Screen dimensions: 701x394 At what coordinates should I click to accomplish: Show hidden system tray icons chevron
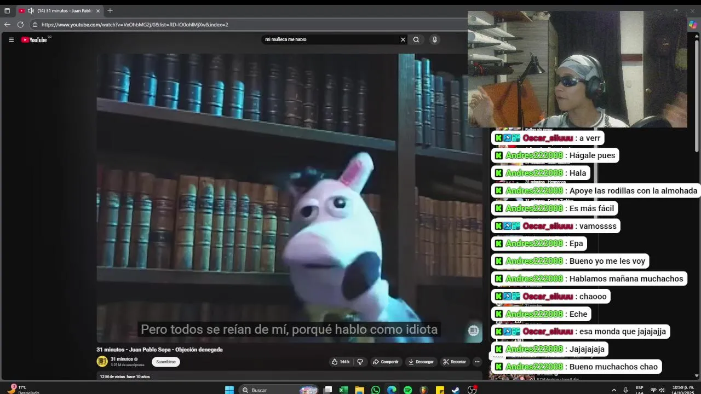[614, 390]
